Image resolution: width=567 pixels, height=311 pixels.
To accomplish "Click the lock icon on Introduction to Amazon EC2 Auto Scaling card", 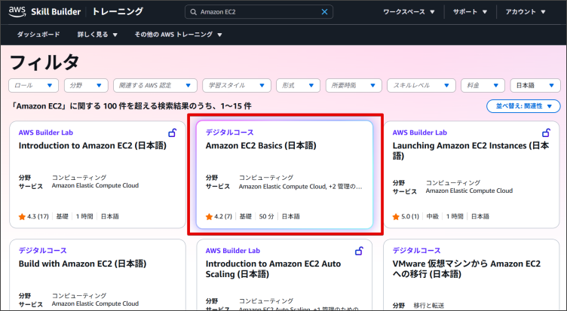I will coord(360,251).
